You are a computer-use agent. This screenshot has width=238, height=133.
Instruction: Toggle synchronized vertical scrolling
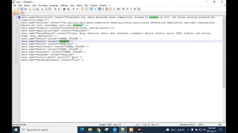pos(83,9)
